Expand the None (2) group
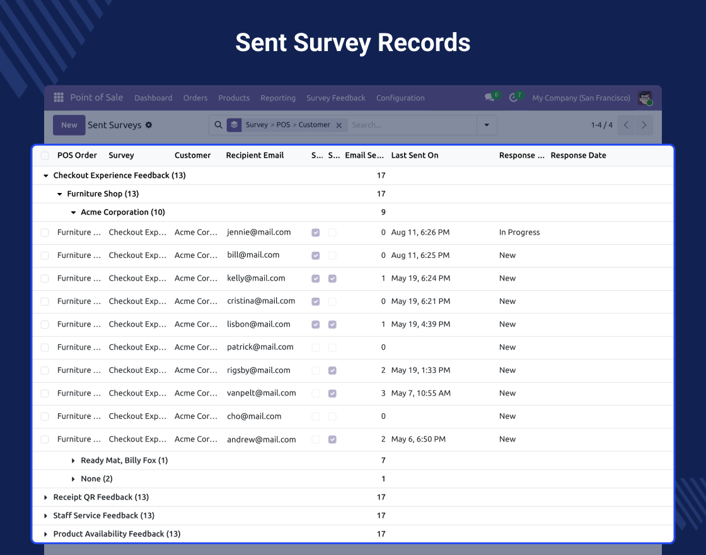This screenshot has width=706, height=555. [x=73, y=479]
